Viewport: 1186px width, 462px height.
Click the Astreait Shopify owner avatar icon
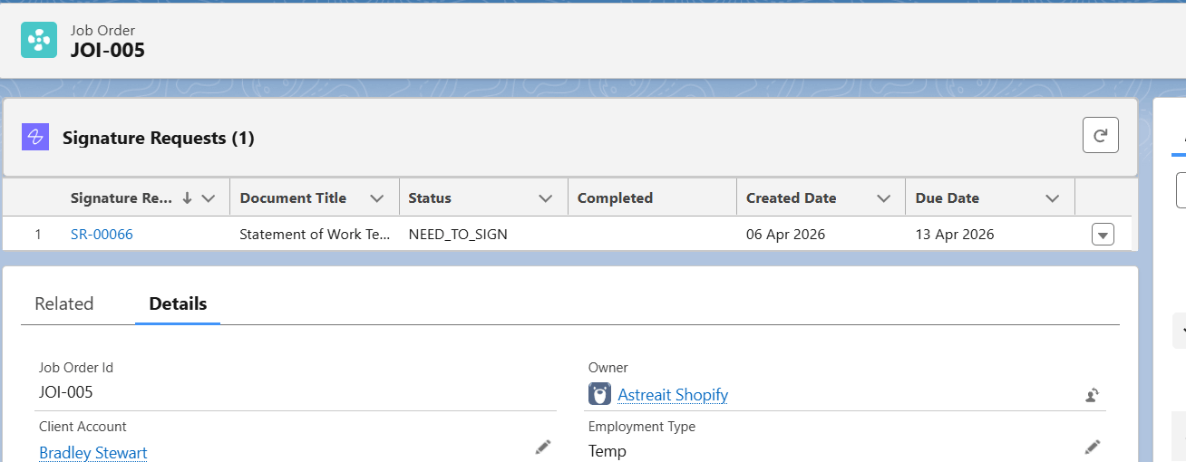tap(599, 394)
